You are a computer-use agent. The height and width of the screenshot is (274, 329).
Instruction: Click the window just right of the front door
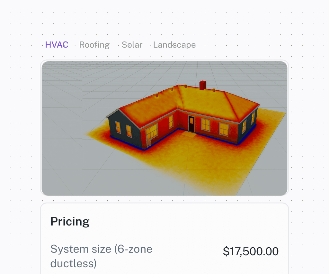[205, 125]
